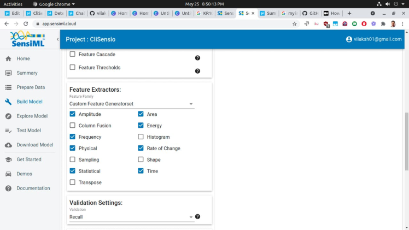409x230 pixels.
Task: Reload the page
Action: click(x=26, y=23)
